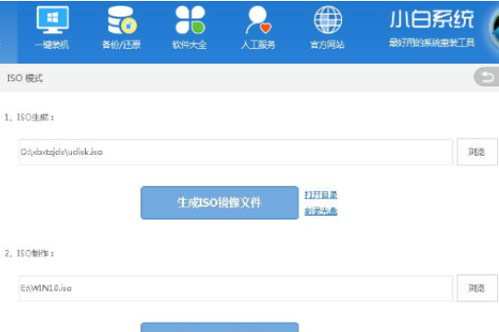Image resolution: width=499 pixels, height=332 pixels.
Task: Click the 2、ISO制作 section label
Action: 30,254
